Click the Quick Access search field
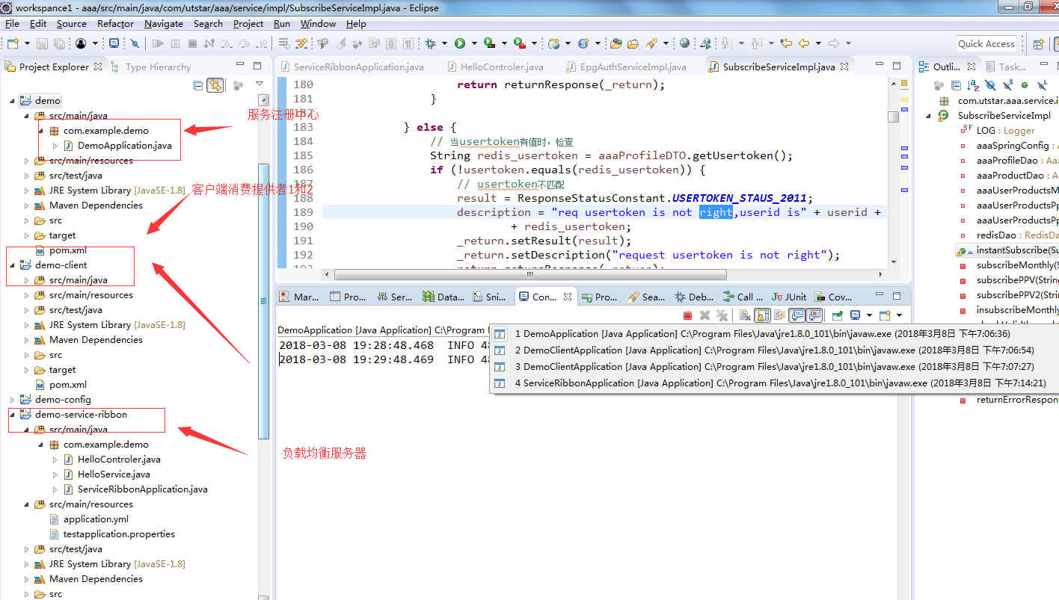Viewport: 1059px width, 600px height. (986, 43)
